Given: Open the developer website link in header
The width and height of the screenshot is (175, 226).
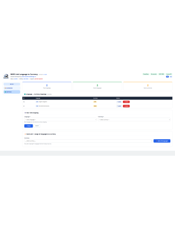Looking at the screenshot, I should pyautogui.click(x=29, y=77).
